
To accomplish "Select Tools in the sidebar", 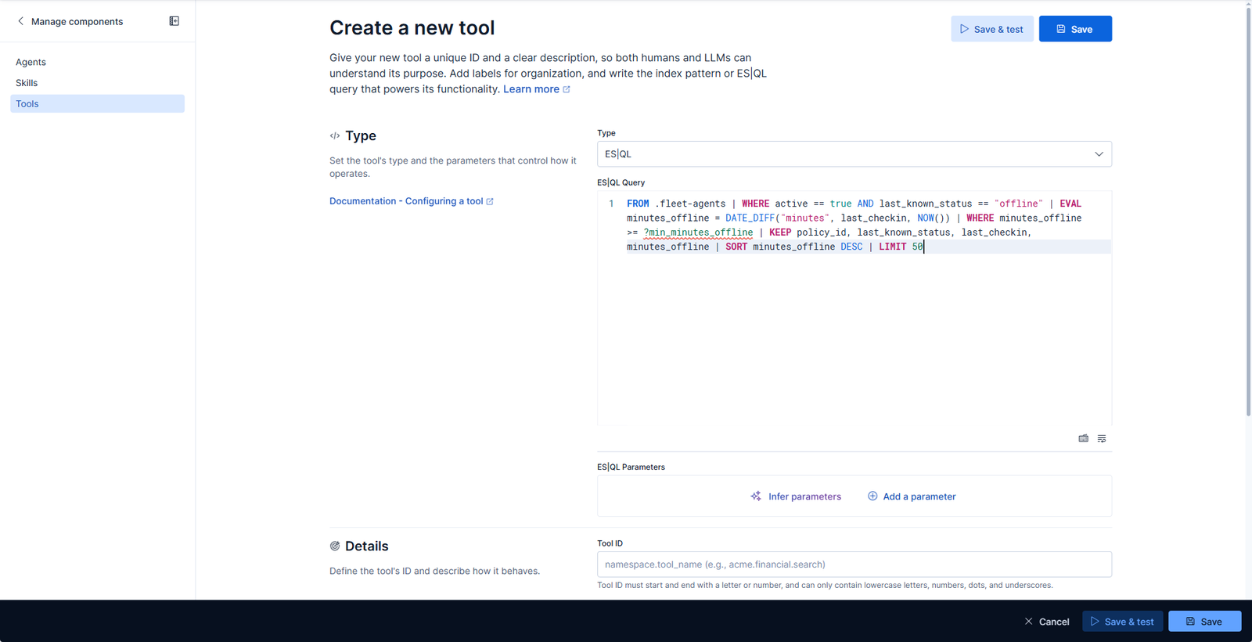I will coord(97,103).
